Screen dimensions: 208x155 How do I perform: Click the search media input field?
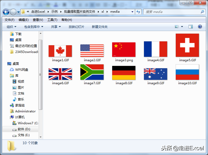pyautogui.click(x=172, y=12)
